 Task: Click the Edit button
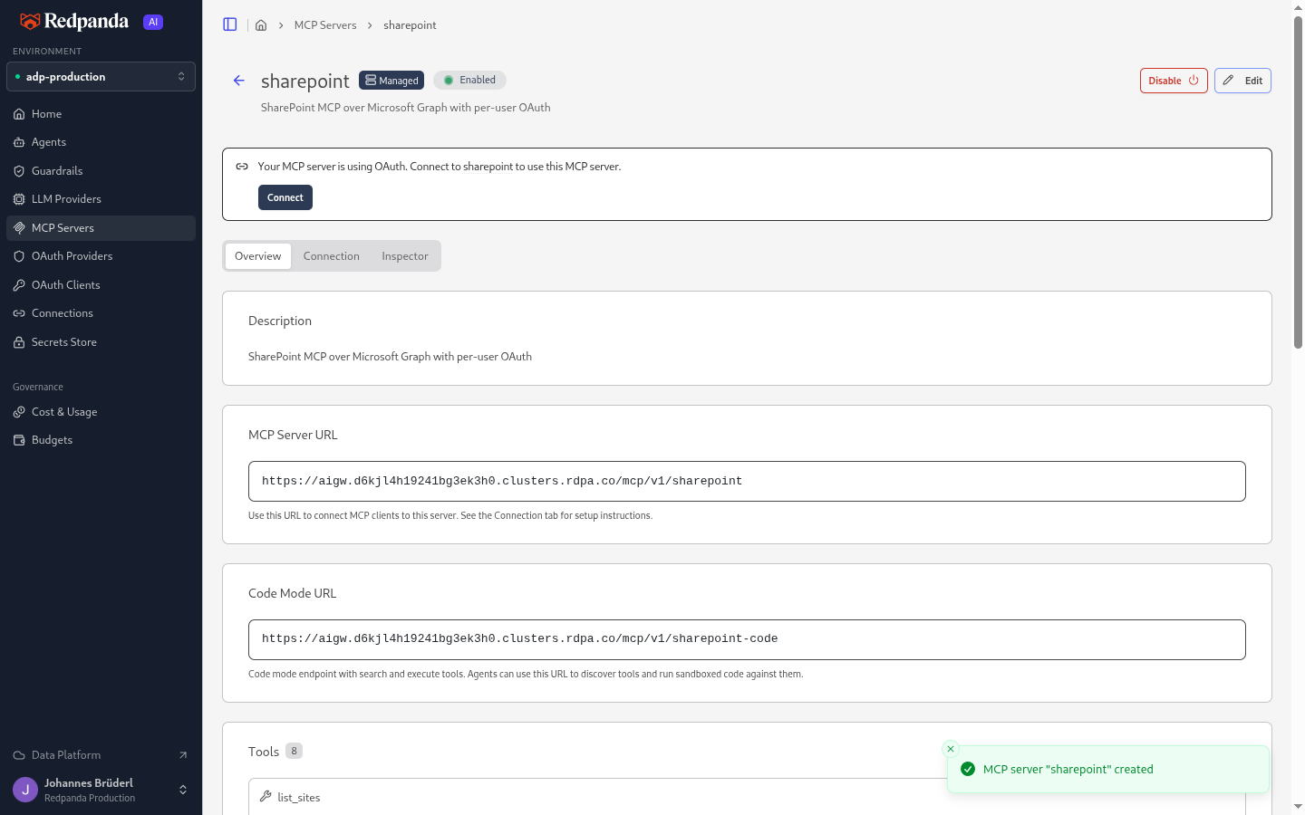coord(1243,81)
